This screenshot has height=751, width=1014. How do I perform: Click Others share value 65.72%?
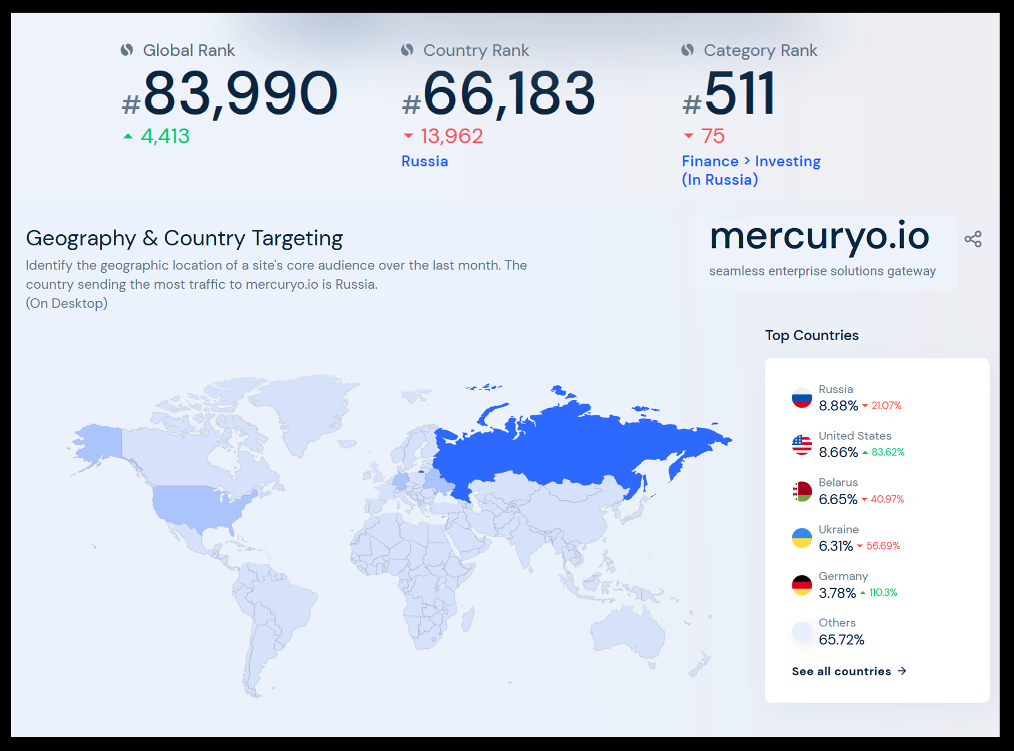pos(842,639)
